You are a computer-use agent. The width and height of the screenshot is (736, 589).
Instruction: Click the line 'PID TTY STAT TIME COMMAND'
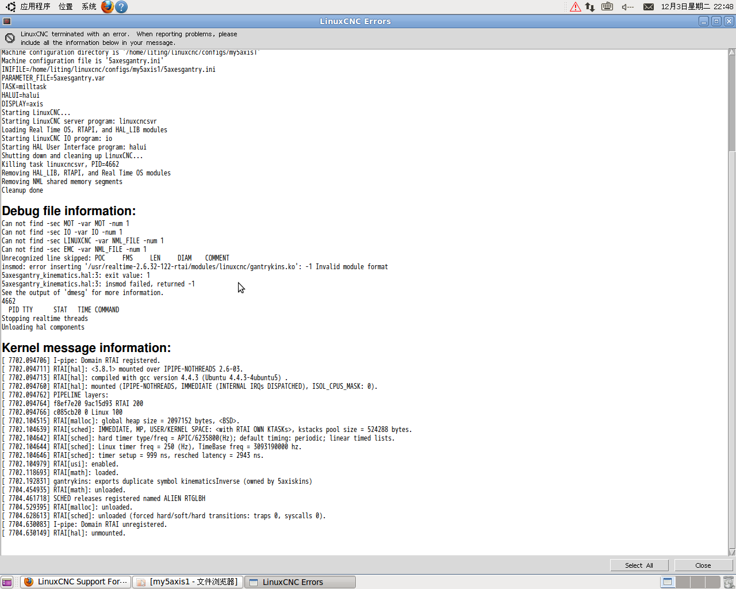pos(64,310)
